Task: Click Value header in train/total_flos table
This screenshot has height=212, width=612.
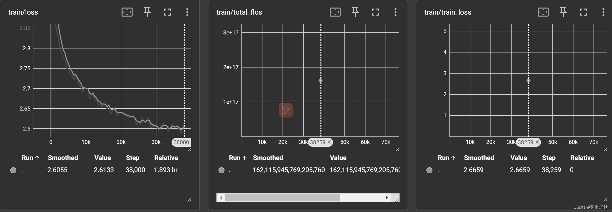Action: (338, 158)
